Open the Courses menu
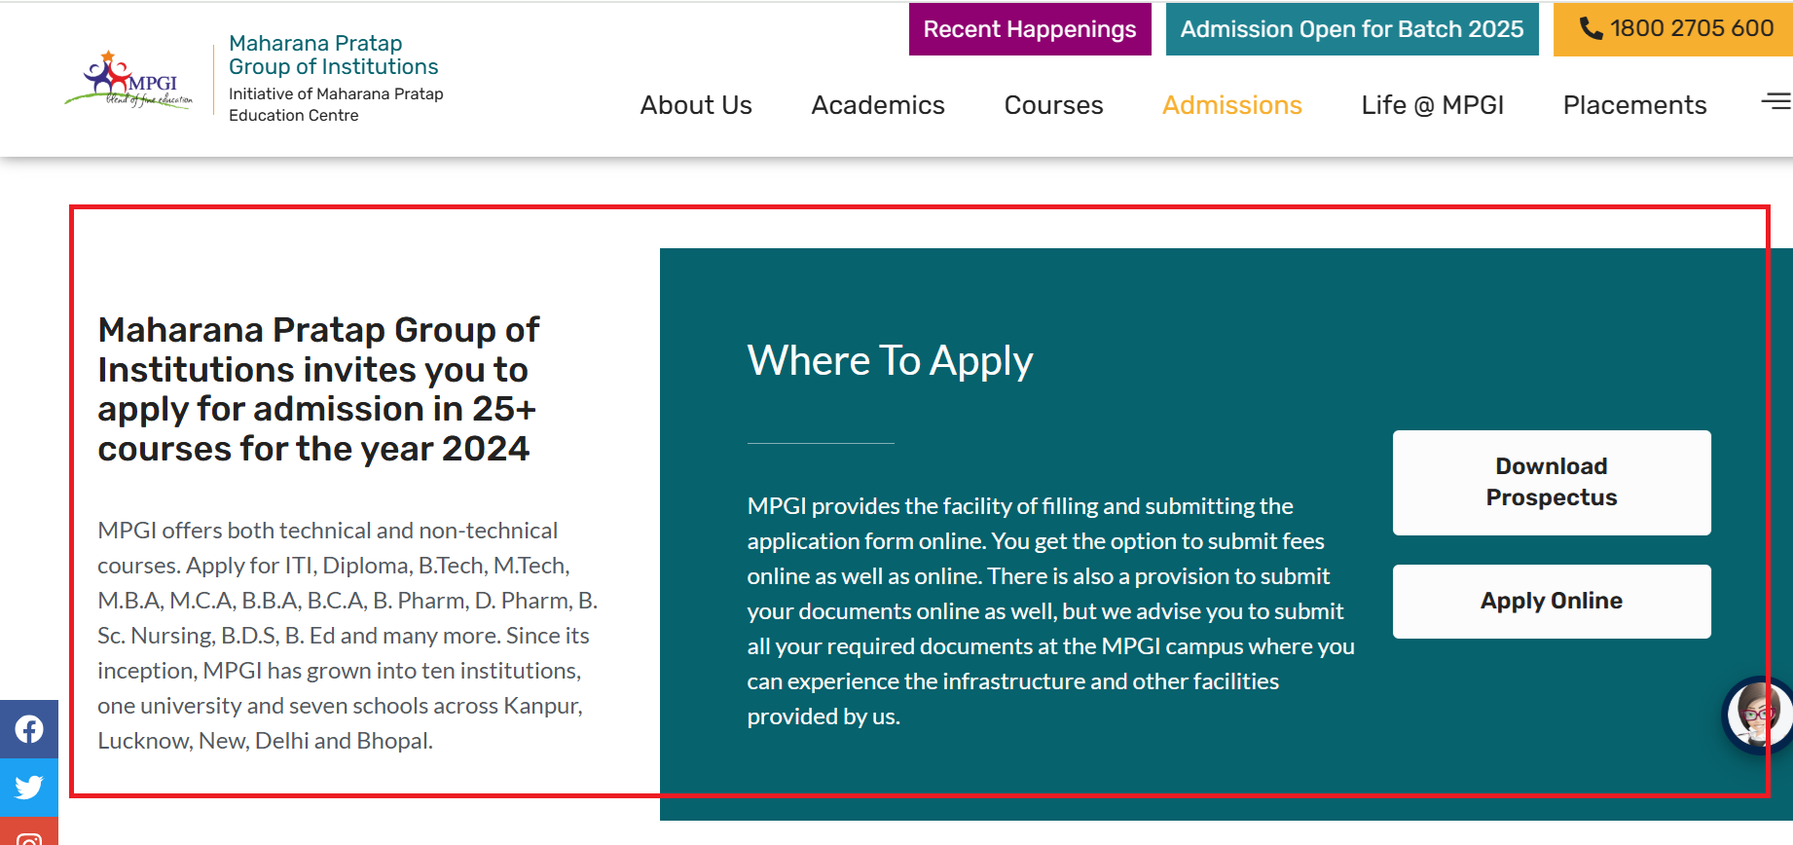 click(1053, 105)
